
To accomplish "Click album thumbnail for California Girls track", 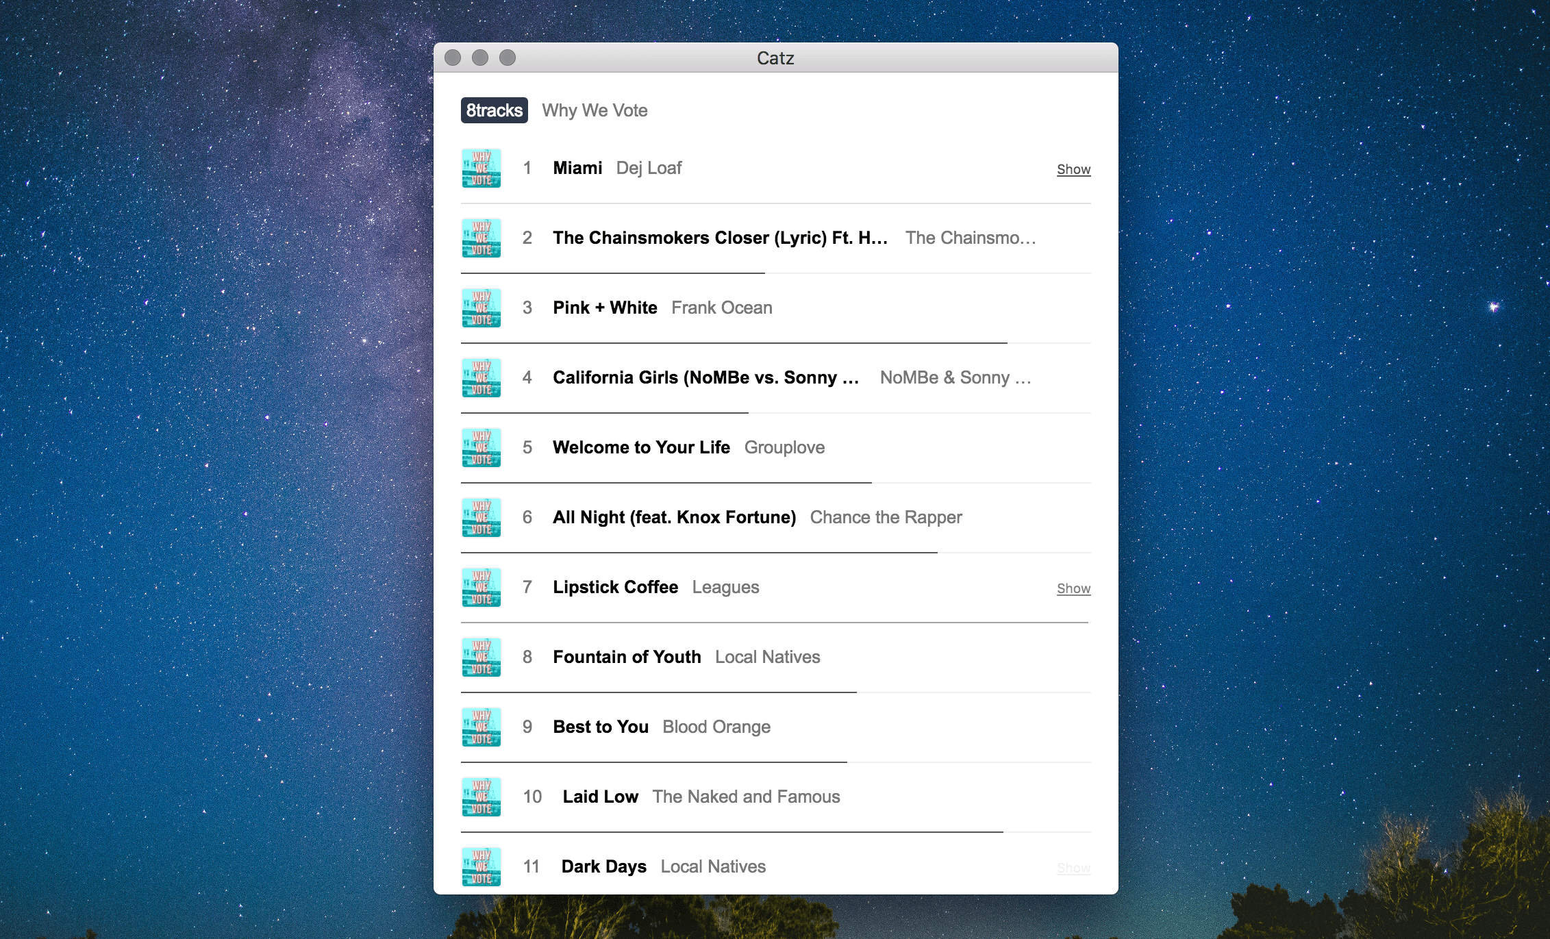I will [x=481, y=377].
